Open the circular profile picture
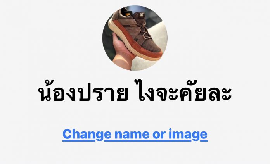The image size is (270, 164). 135,38
